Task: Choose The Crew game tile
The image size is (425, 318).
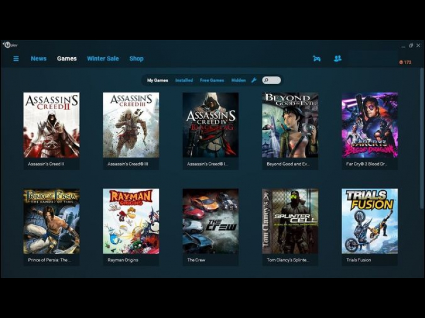Action: click(x=210, y=221)
